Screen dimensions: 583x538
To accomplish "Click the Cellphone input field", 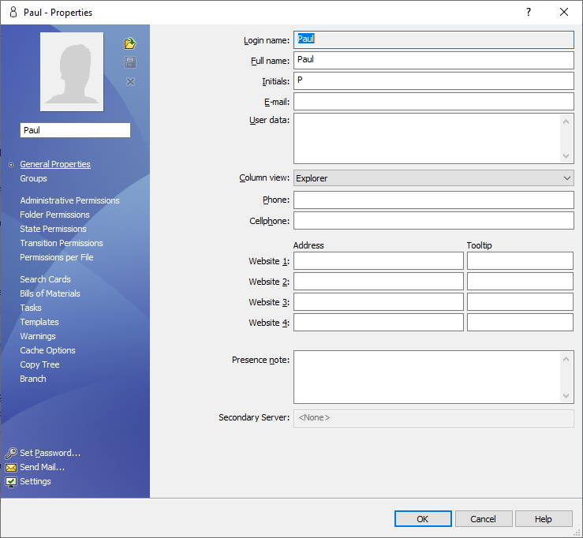I will pos(434,220).
